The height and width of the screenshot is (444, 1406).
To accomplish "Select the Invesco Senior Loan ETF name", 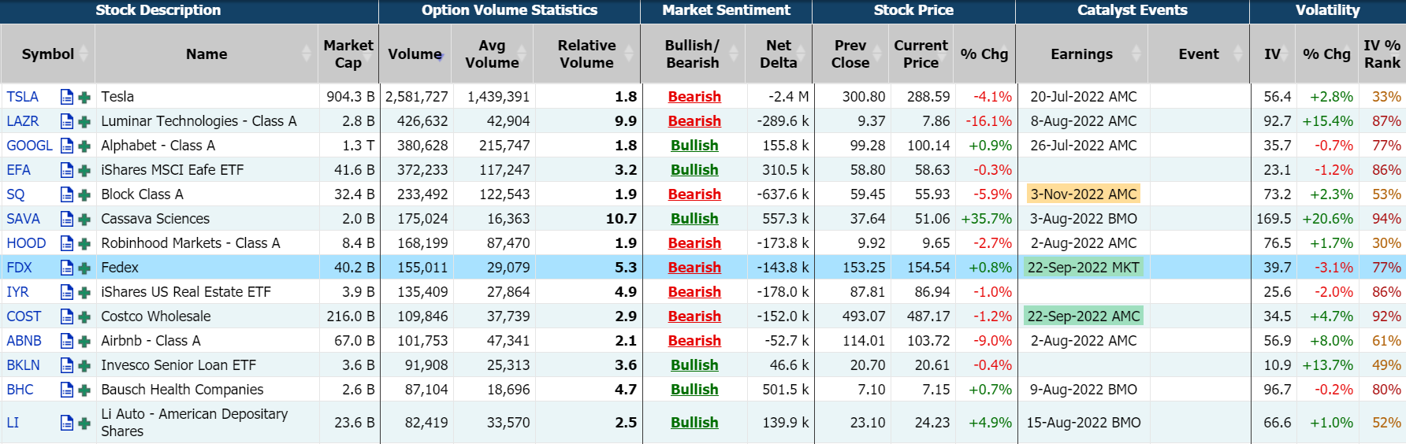I will (x=178, y=365).
